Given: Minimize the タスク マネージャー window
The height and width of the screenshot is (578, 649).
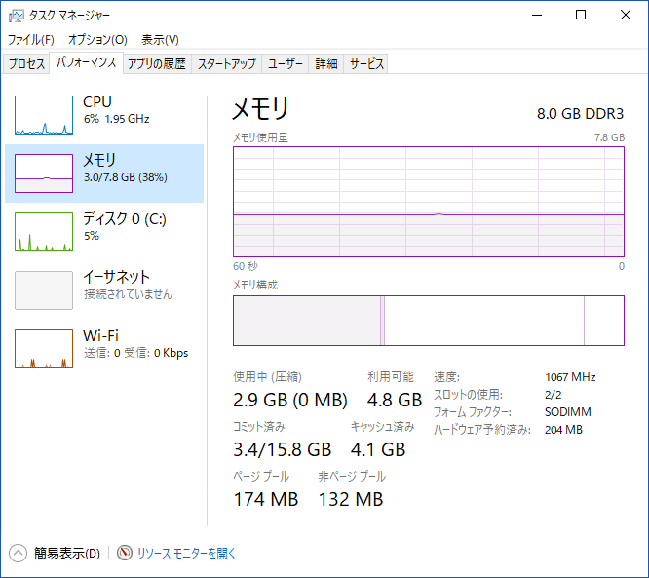Looking at the screenshot, I should [537, 15].
